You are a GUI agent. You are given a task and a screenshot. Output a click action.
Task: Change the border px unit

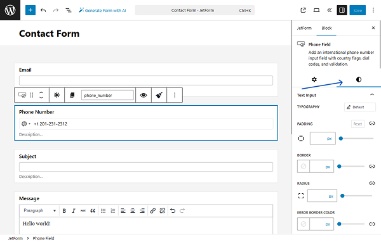coord(328,167)
